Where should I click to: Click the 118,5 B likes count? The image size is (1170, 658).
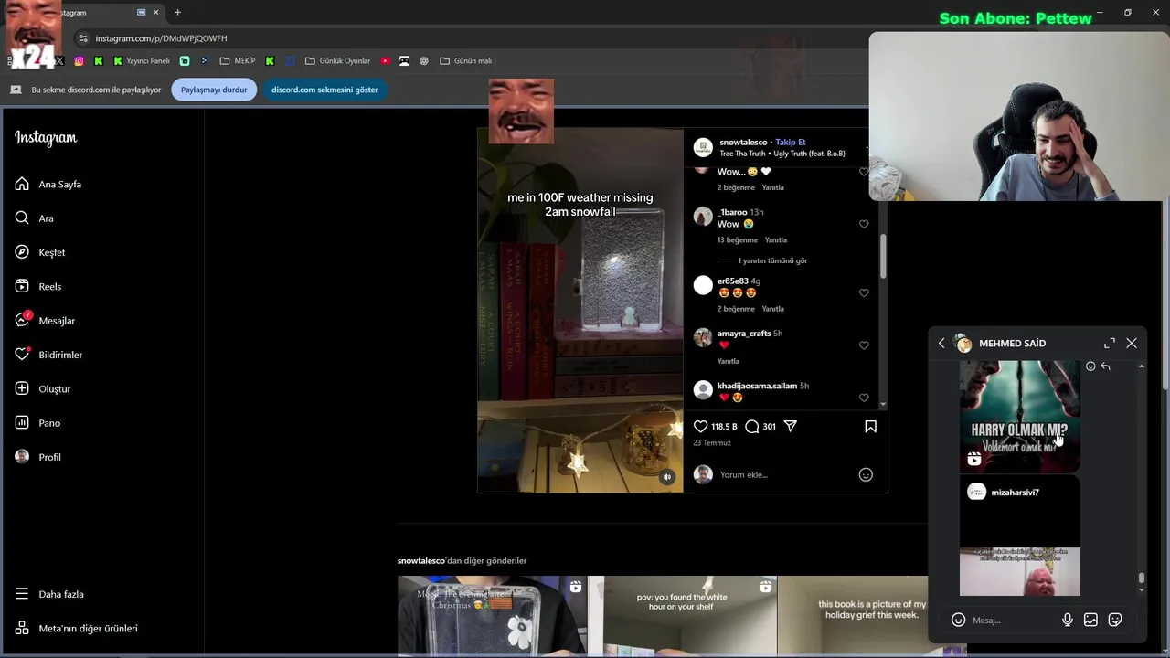point(725,427)
